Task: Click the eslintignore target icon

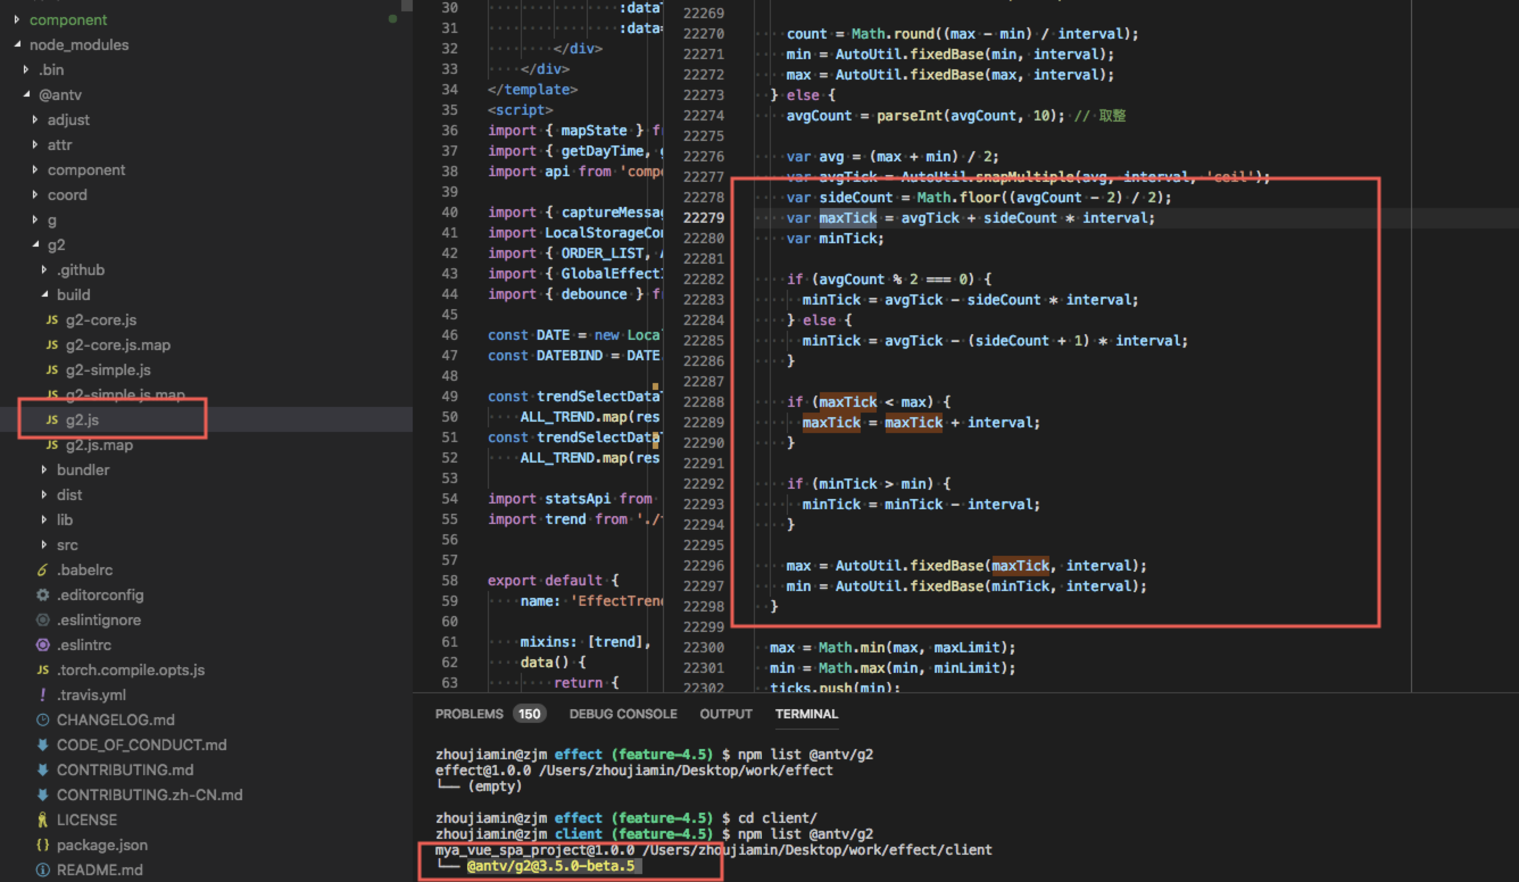Action: 42,619
